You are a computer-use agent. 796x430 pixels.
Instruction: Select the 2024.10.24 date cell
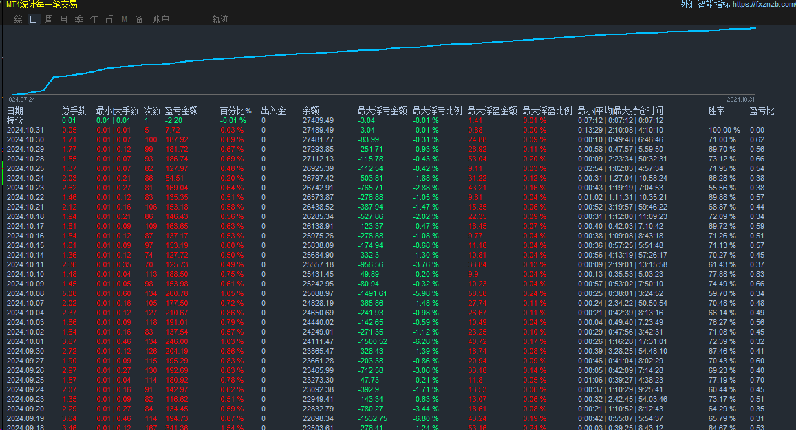[x=25, y=178]
